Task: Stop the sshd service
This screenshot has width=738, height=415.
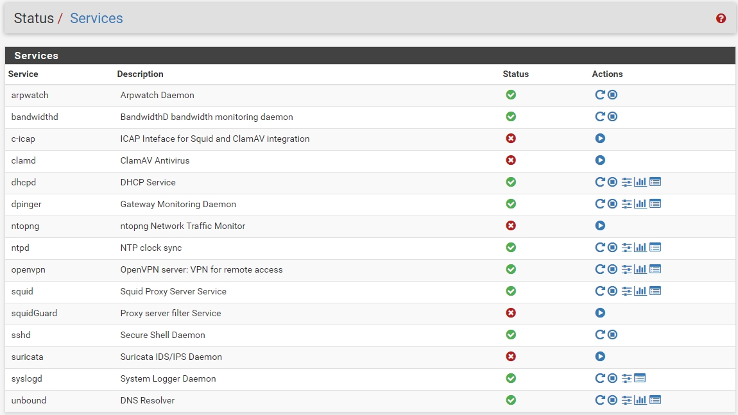Action: click(612, 335)
